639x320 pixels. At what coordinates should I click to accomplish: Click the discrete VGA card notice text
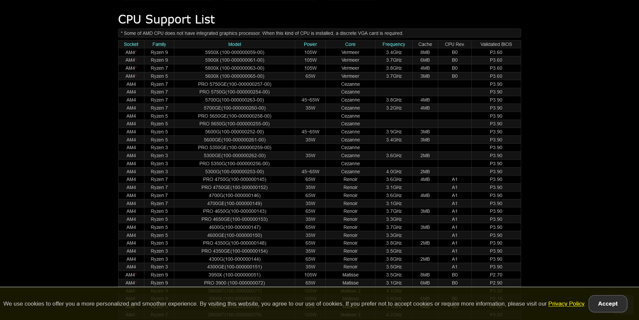tap(262, 33)
